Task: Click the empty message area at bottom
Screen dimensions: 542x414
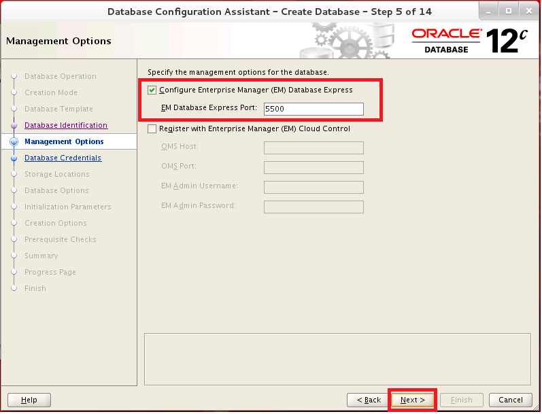Action: click(337, 358)
